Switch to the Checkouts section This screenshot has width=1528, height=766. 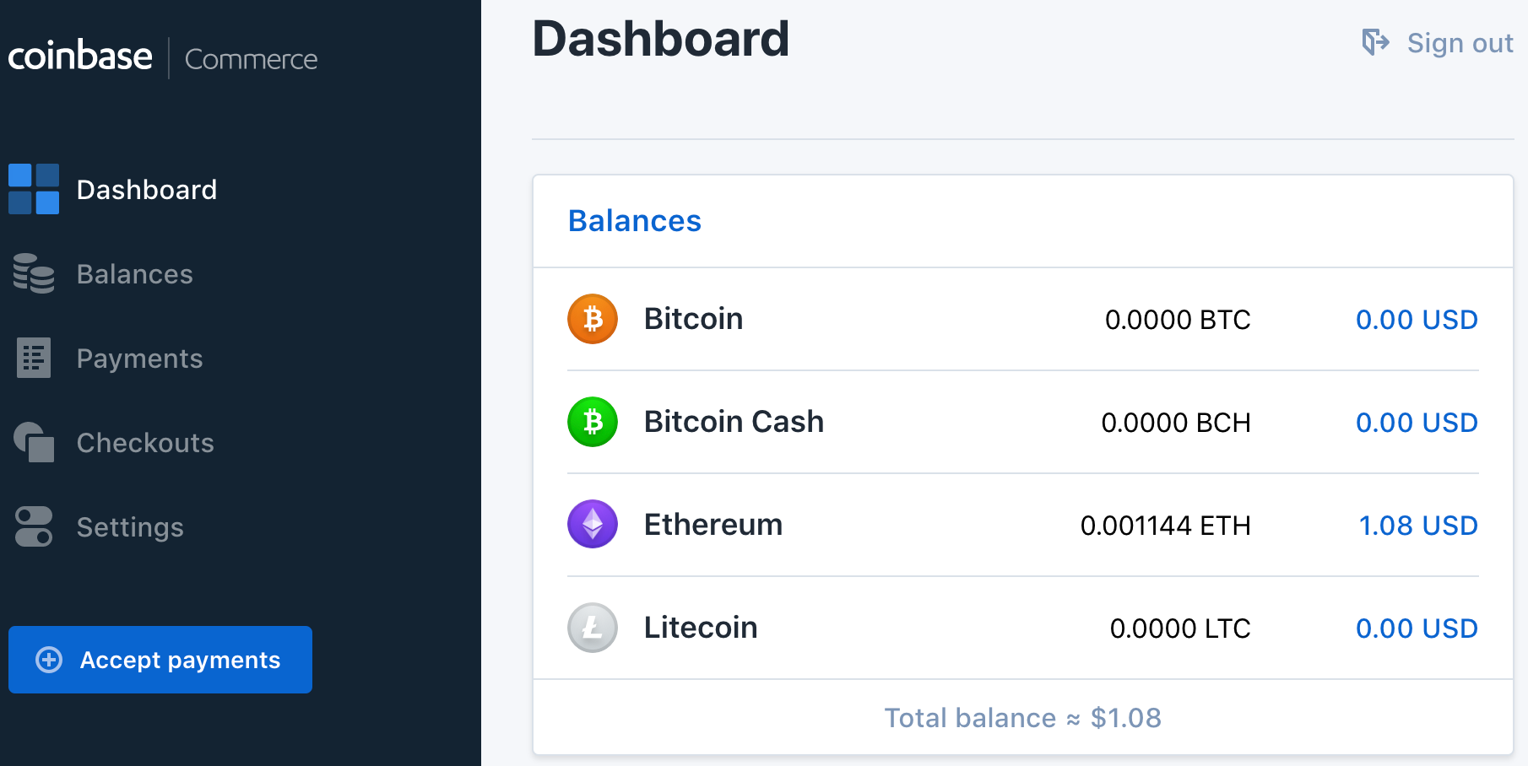tap(144, 442)
